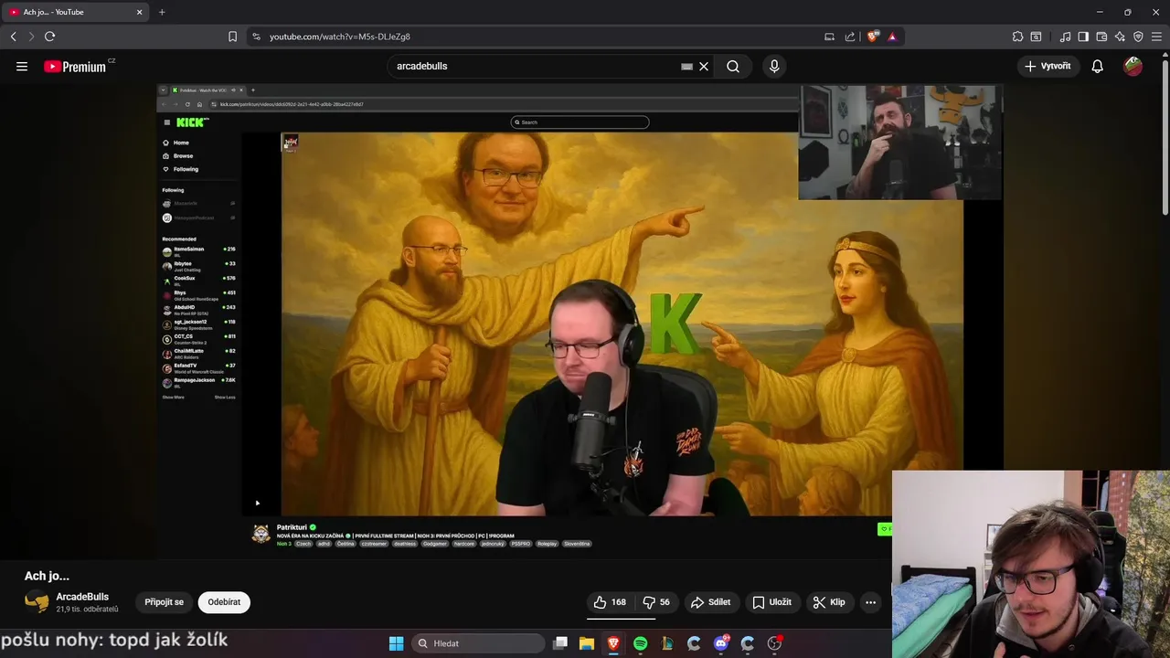The width and height of the screenshot is (1170, 658).
Task: Open Discord from the taskbar
Action: tap(721, 643)
